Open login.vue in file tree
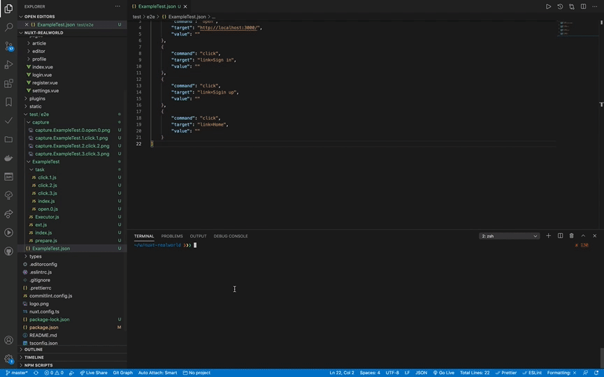The image size is (604, 377). 42,75
